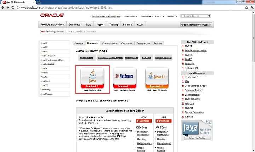
Task: Switch to the Community tab
Action: click(127, 43)
